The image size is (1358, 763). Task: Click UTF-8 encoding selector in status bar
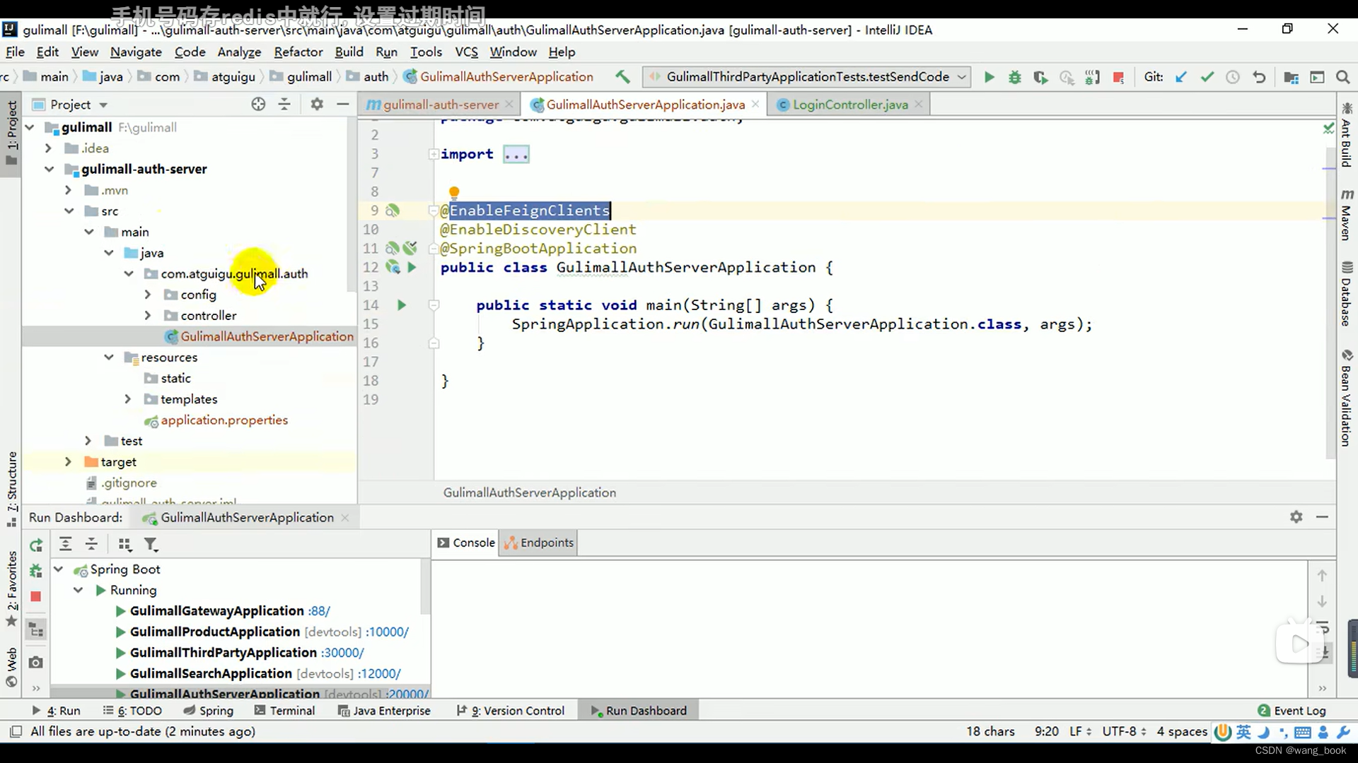pos(1123,731)
